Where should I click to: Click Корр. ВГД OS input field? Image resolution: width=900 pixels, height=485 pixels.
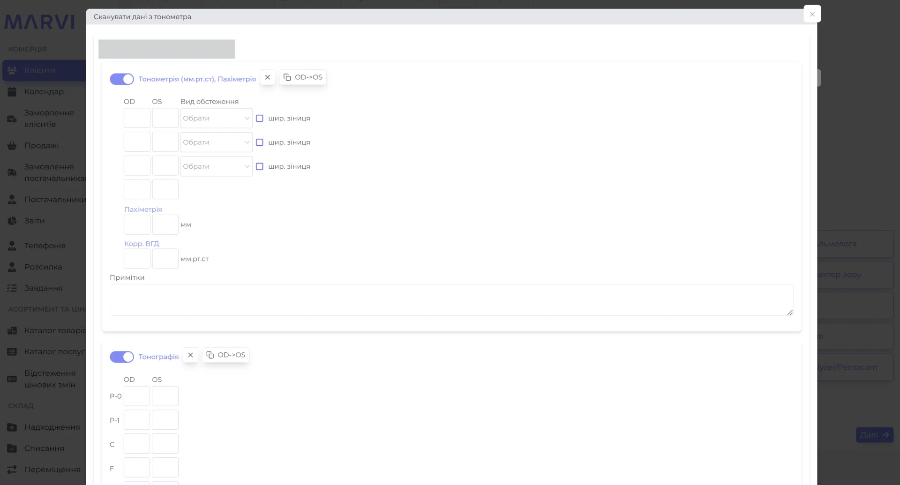coord(165,259)
